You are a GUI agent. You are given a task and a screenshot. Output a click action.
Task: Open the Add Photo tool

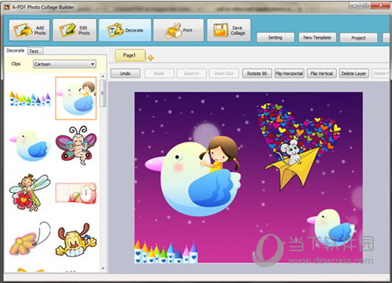(30, 30)
